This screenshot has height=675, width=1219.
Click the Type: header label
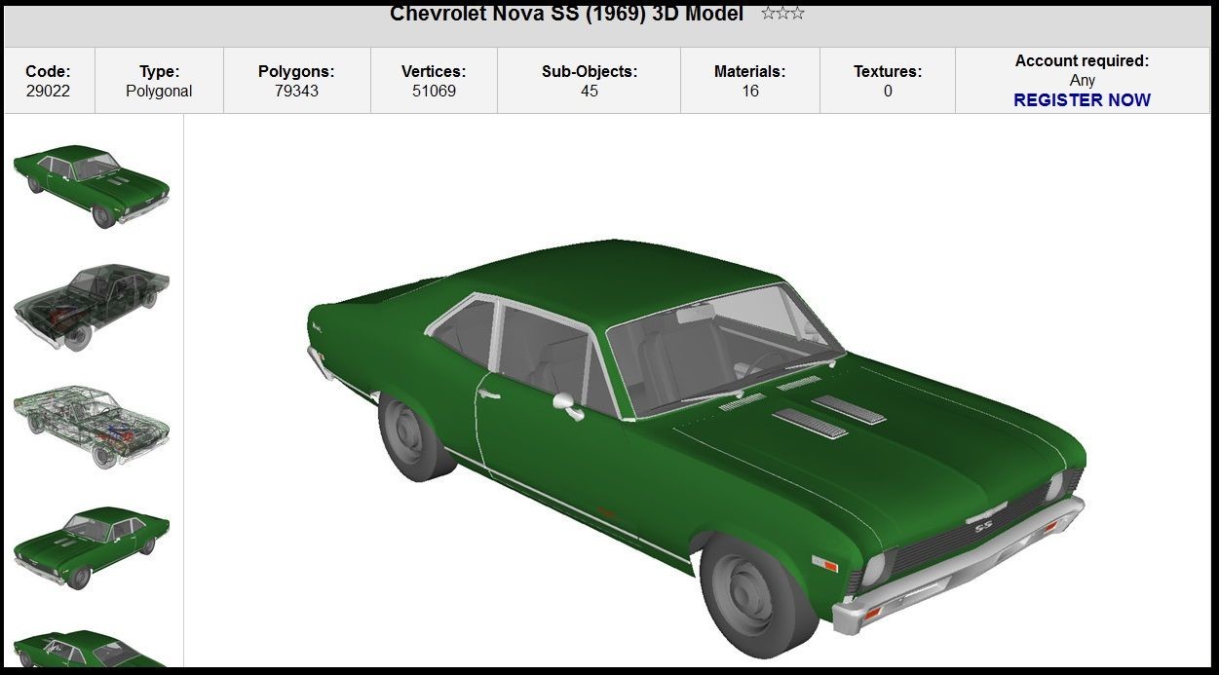pyautogui.click(x=159, y=71)
